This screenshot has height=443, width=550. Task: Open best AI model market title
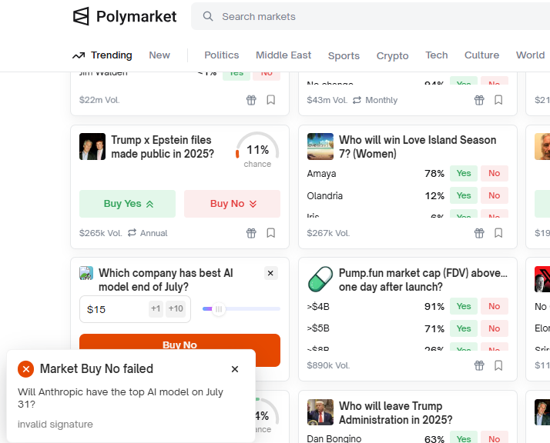pyautogui.click(x=166, y=280)
